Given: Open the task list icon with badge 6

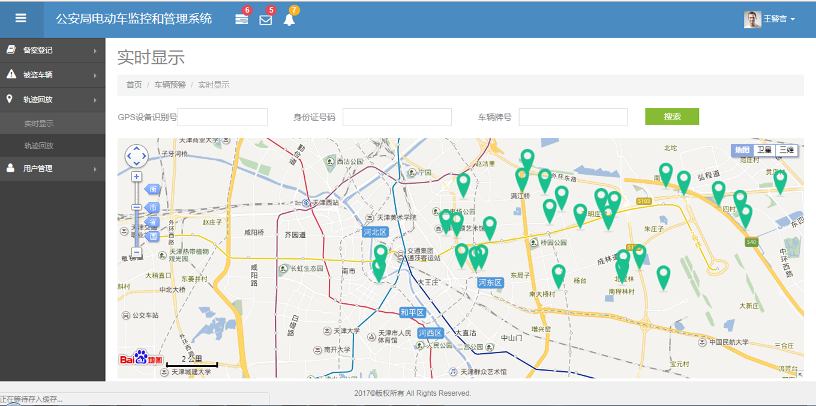Looking at the screenshot, I should pyautogui.click(x=241, y=19).
